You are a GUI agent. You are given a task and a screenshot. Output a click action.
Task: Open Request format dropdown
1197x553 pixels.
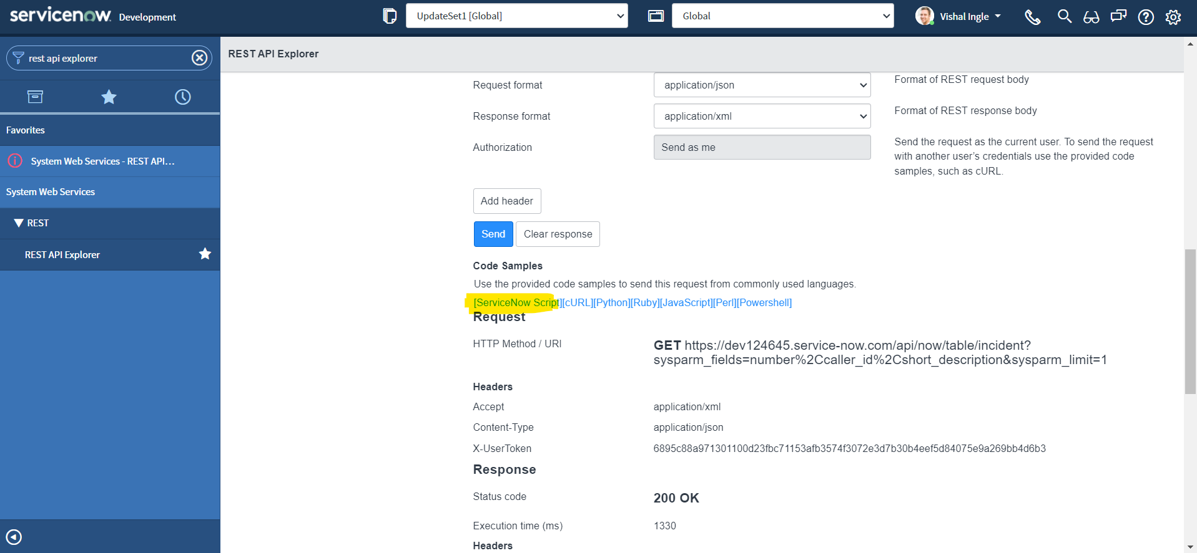point(762,85)
